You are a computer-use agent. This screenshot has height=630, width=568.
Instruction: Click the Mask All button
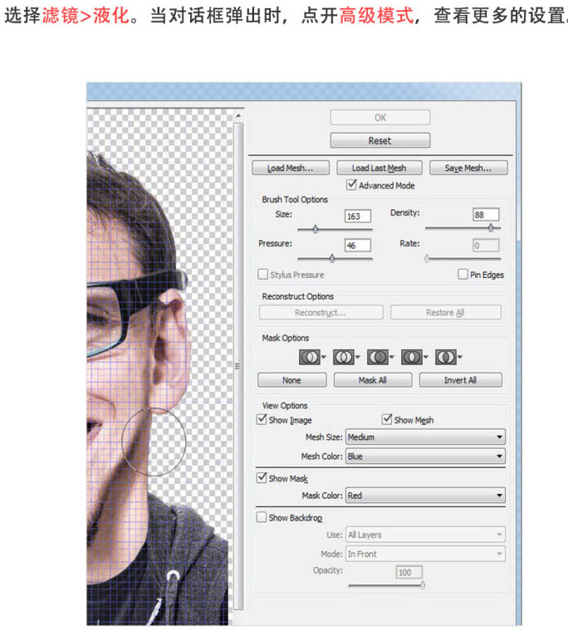[x=373, y=380]
